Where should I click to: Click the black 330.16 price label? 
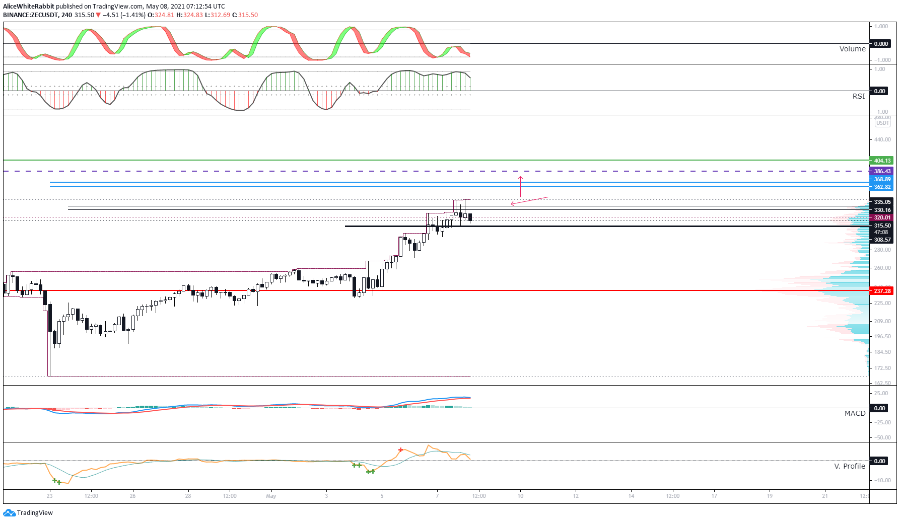pos(882,210)
